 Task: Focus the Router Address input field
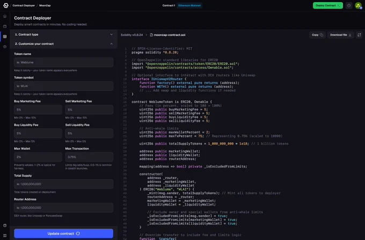tap(63, 208)
